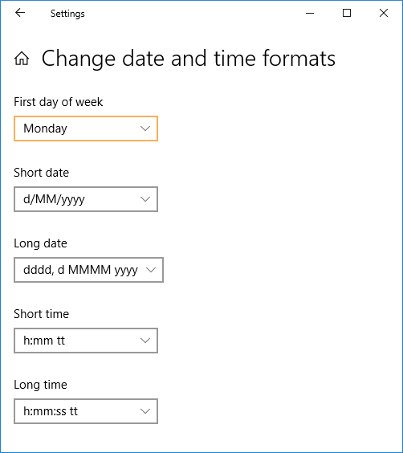Expand the Short time format dropdown
Image resolution: width=403 pixels, height=453 pixels.
(86, 341)
